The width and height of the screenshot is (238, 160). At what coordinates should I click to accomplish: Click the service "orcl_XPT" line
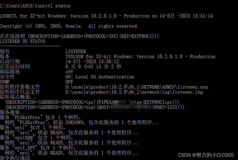(x=38, y=148)
